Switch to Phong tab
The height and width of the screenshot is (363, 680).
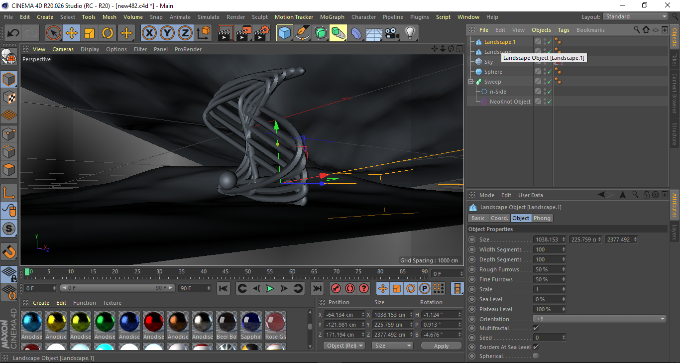(x=542, y=218)
